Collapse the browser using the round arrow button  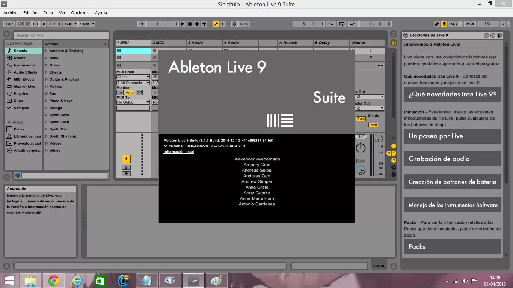click(x=7, y=34)
